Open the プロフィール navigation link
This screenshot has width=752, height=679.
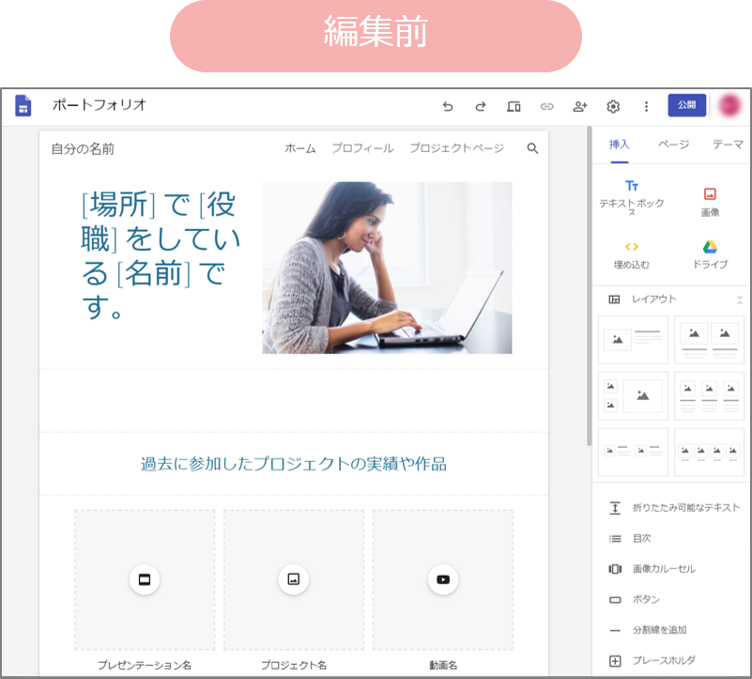click(x=362, y=148)
